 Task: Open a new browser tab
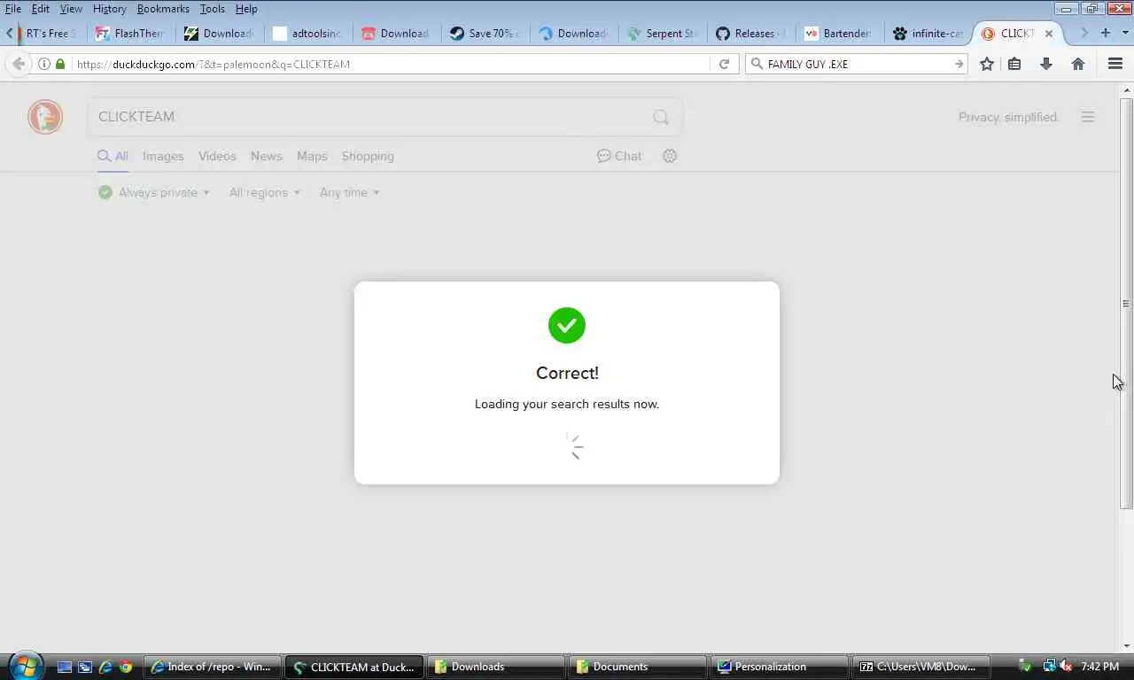coord(1106,33)
